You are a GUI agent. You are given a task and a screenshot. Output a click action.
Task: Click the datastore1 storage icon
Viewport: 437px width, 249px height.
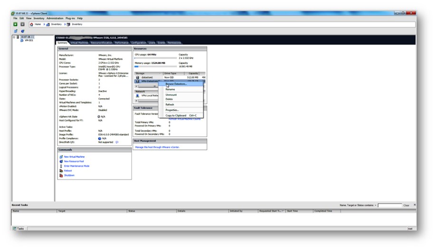coord(138,77)
